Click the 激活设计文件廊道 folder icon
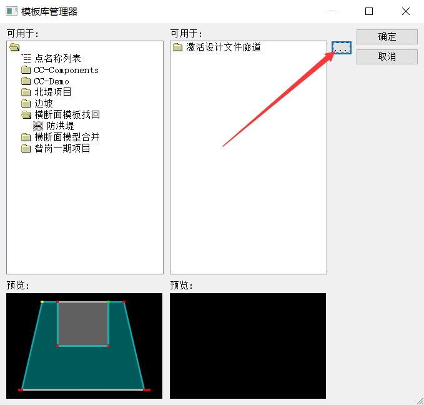The image size is (424, 405). (x=178, y=47)
